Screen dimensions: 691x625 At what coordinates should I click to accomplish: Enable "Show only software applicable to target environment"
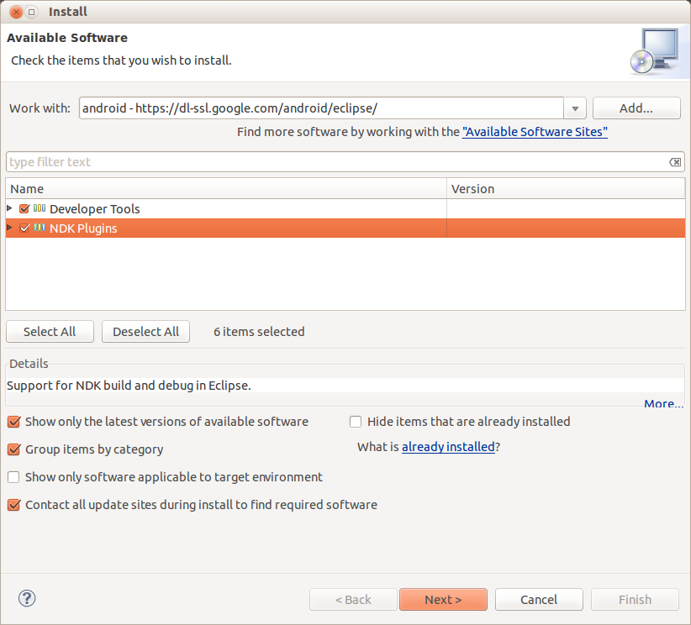click(x=13, y=476)
